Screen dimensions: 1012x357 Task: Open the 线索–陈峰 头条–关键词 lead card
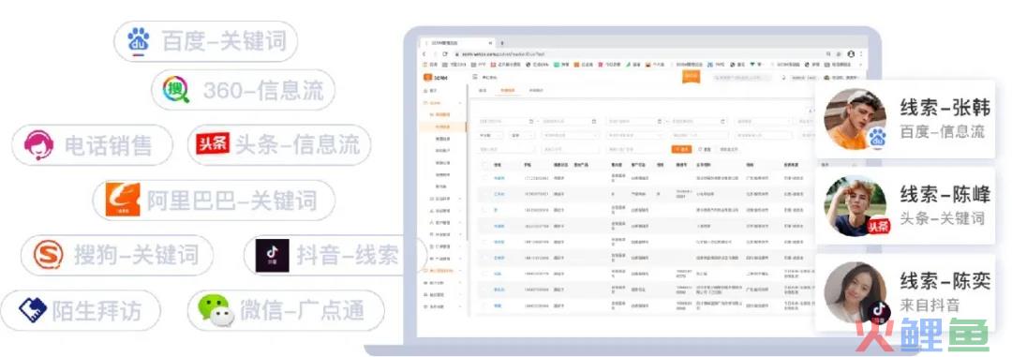(904, 205)
